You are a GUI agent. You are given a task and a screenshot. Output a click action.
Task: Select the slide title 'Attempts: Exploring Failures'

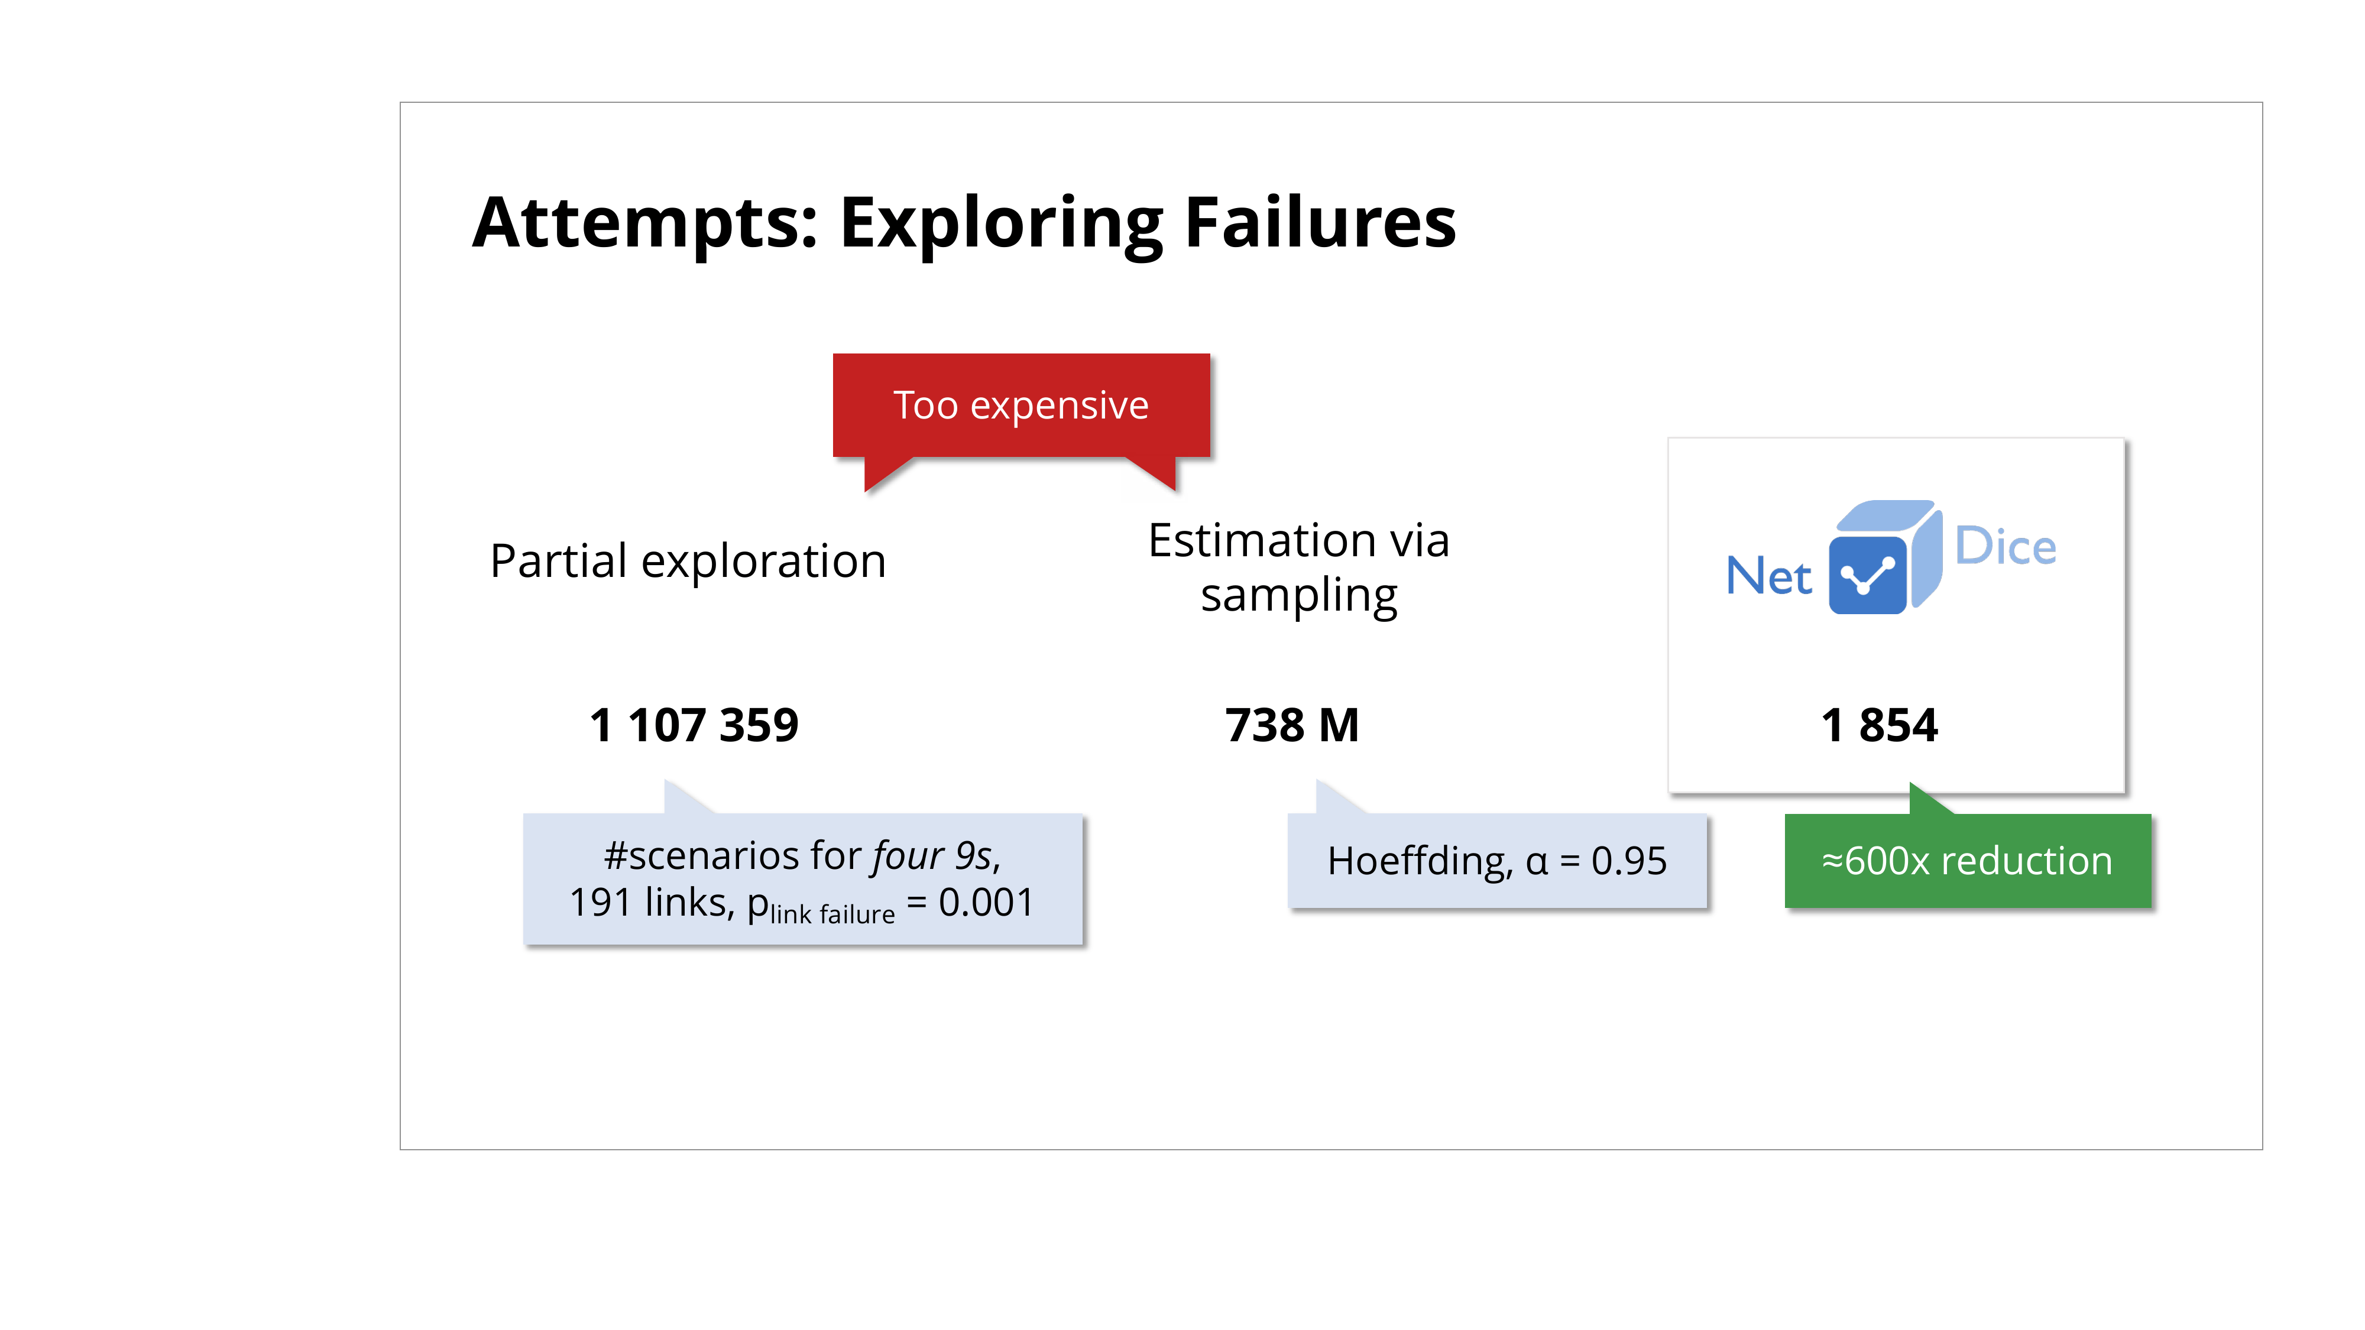(x=964, y=223)
